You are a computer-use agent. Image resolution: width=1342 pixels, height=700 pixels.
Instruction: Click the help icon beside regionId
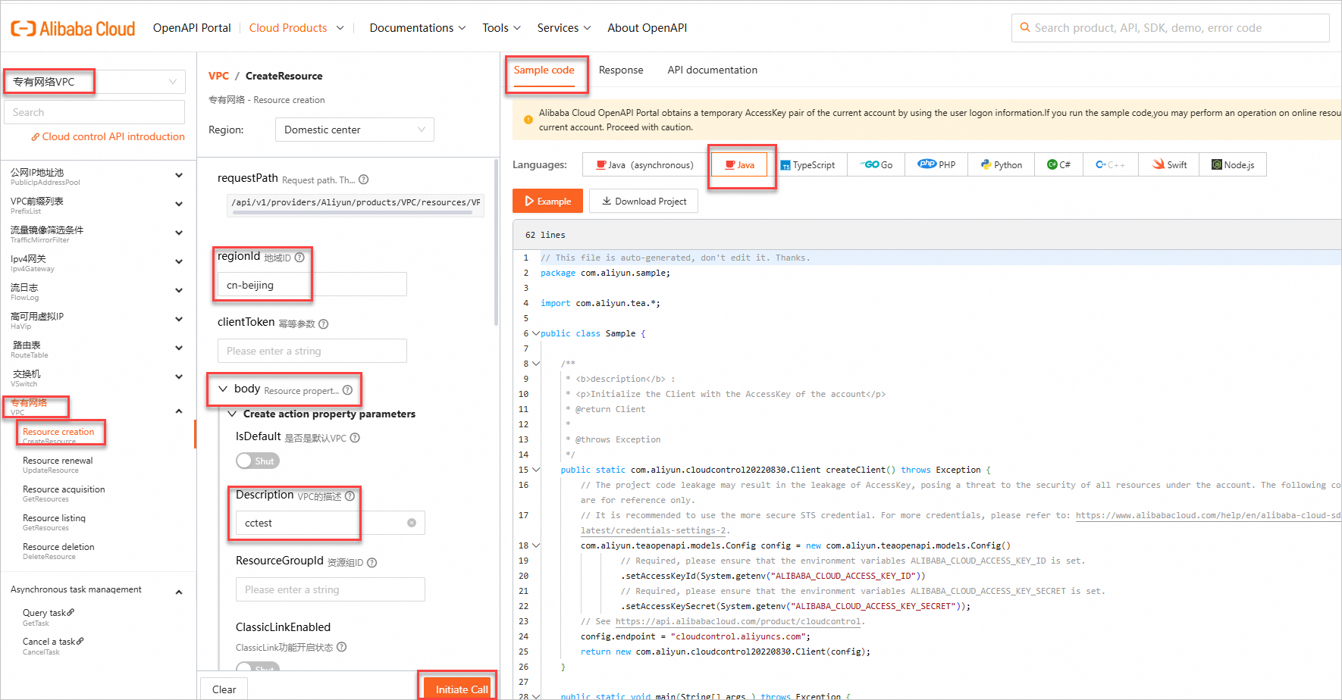(x=299, y=258)
